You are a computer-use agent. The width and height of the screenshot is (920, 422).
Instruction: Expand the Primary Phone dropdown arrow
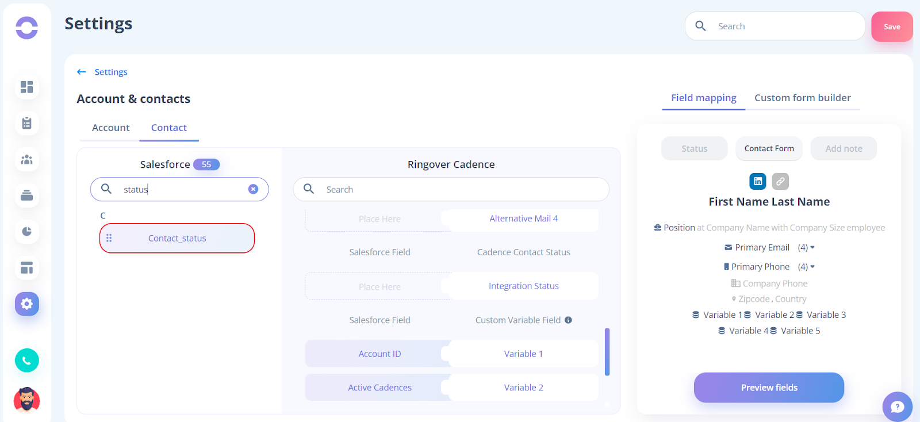point(812,267)
